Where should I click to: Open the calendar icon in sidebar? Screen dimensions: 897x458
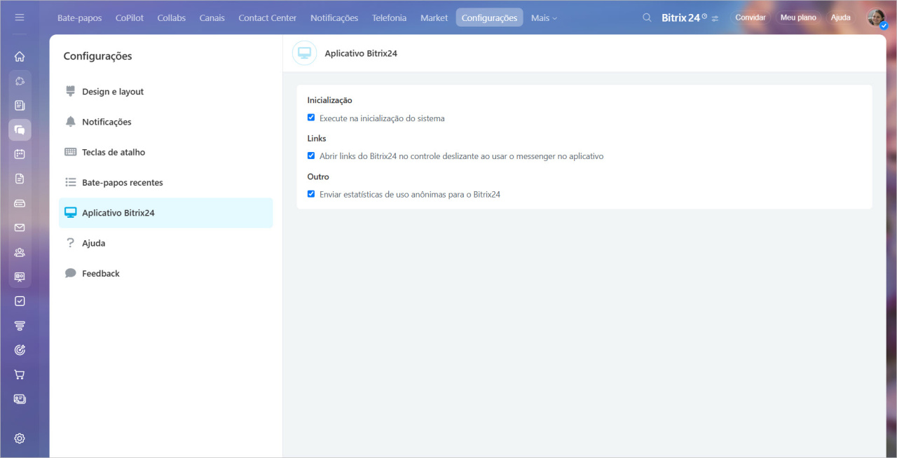(20, 154)
